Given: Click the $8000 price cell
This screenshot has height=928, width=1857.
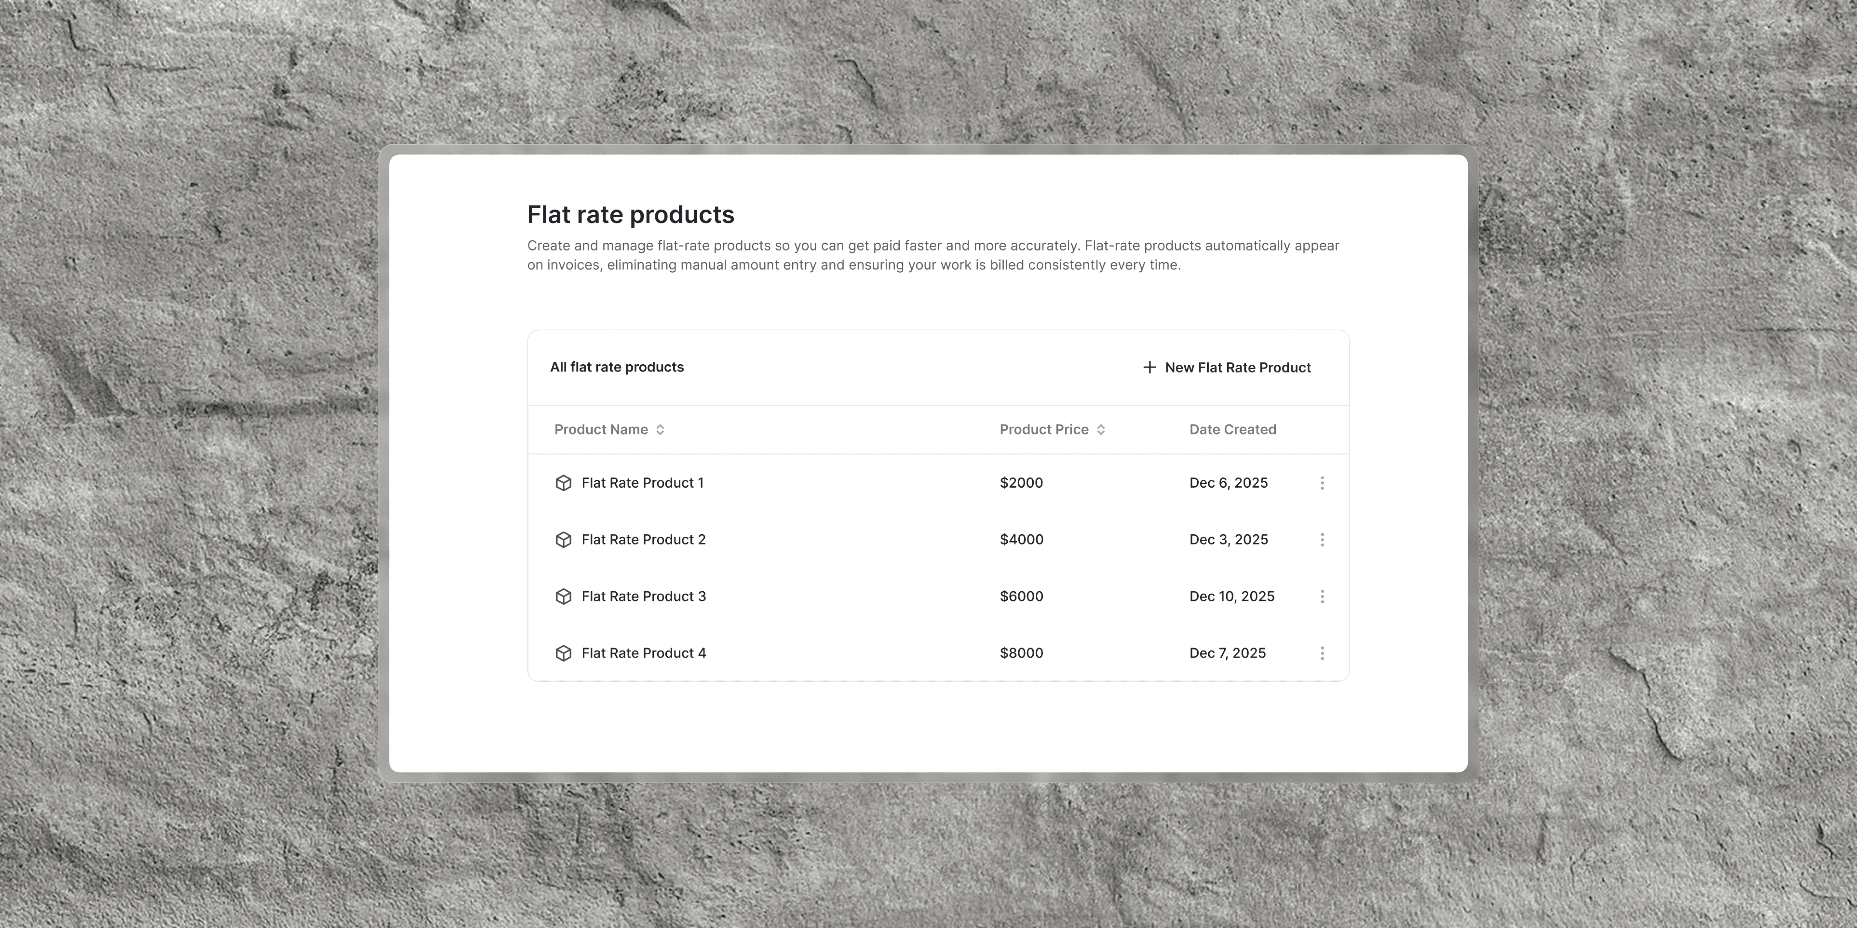Looking at the screenshot, I should [1021, 653].
